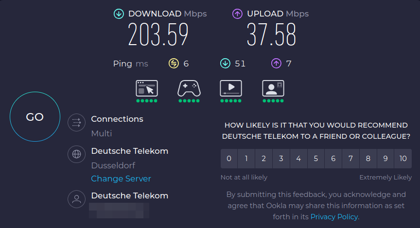Click the video chat performance icon
Screen dimensions: 420x228
click(273, 88)
